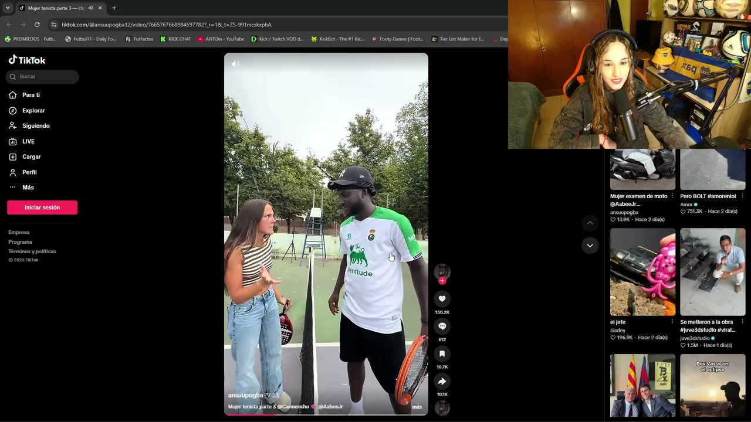
Task: Click the browser reload button
Action: click(x=37, y=25)
